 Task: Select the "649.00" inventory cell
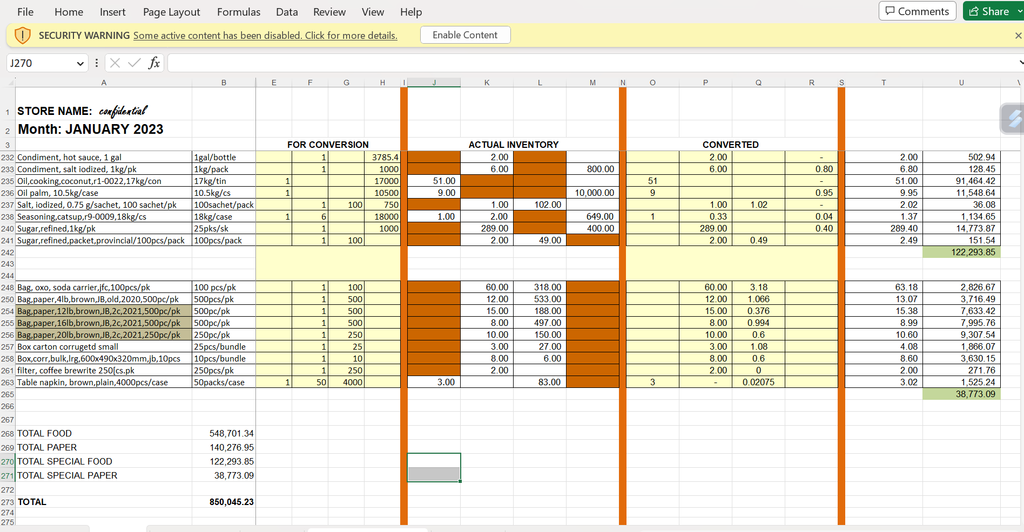point(592,216)
